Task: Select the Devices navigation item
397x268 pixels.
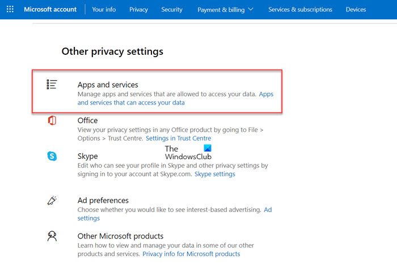Action: point(356,10)
